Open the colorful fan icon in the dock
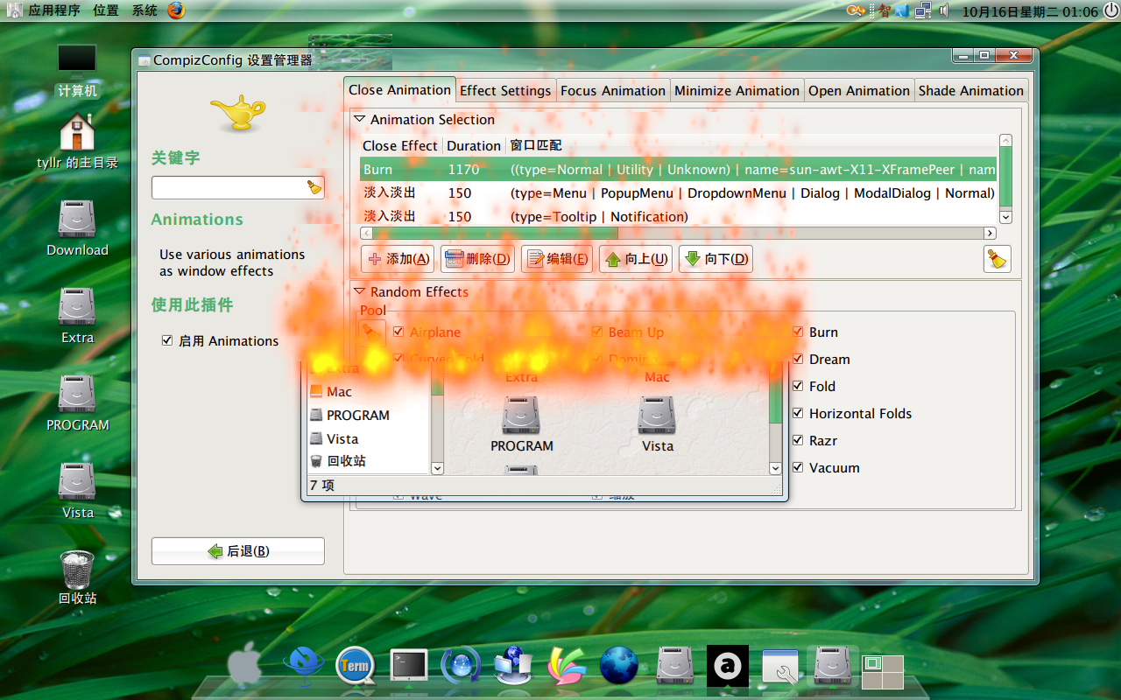Image resolution: width=1121 pixels, height=700 pixels. pos(566,666)
